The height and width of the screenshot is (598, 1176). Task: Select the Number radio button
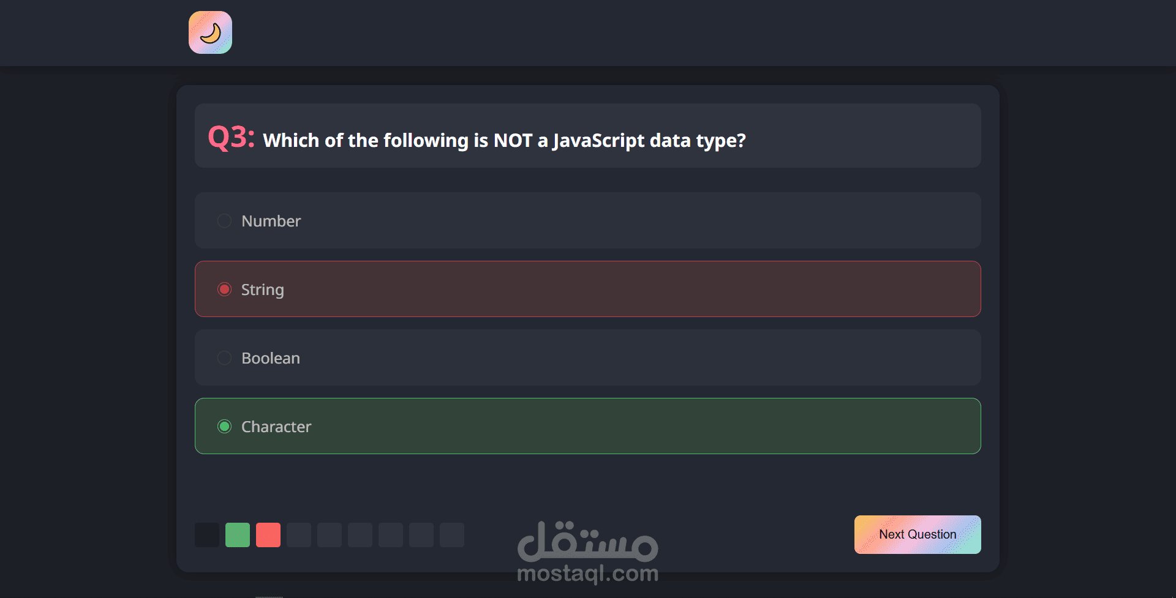point(224,221)
